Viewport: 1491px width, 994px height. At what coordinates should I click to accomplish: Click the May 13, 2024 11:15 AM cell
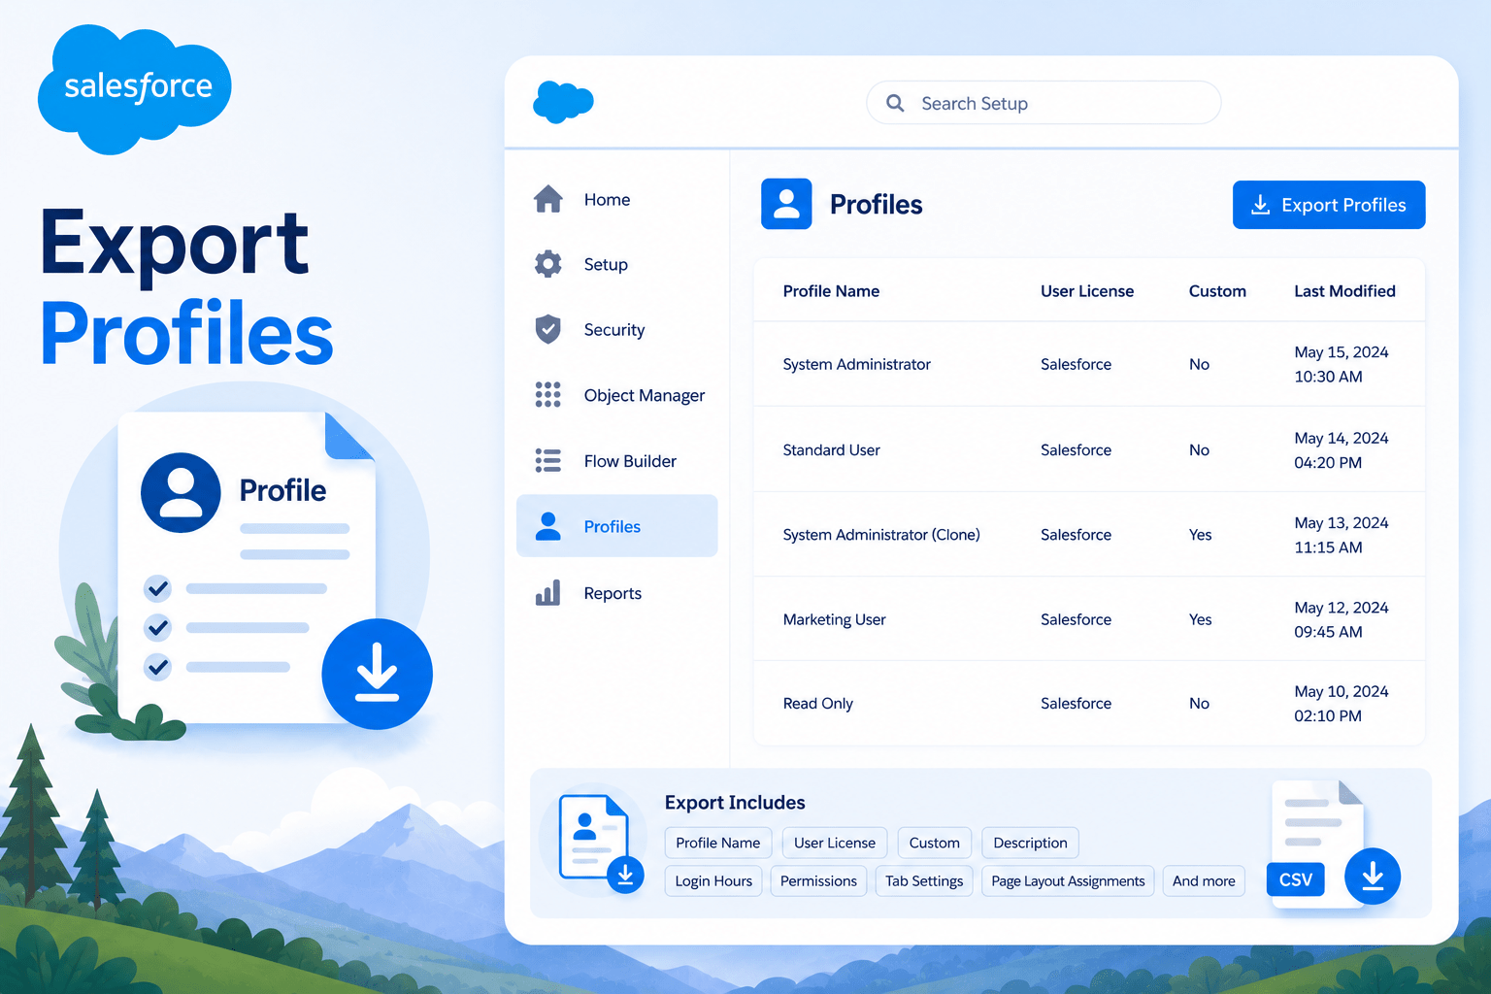click(x=1342, y=535)
